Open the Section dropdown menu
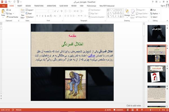The image size is (169, 112). tap(30, 17)
